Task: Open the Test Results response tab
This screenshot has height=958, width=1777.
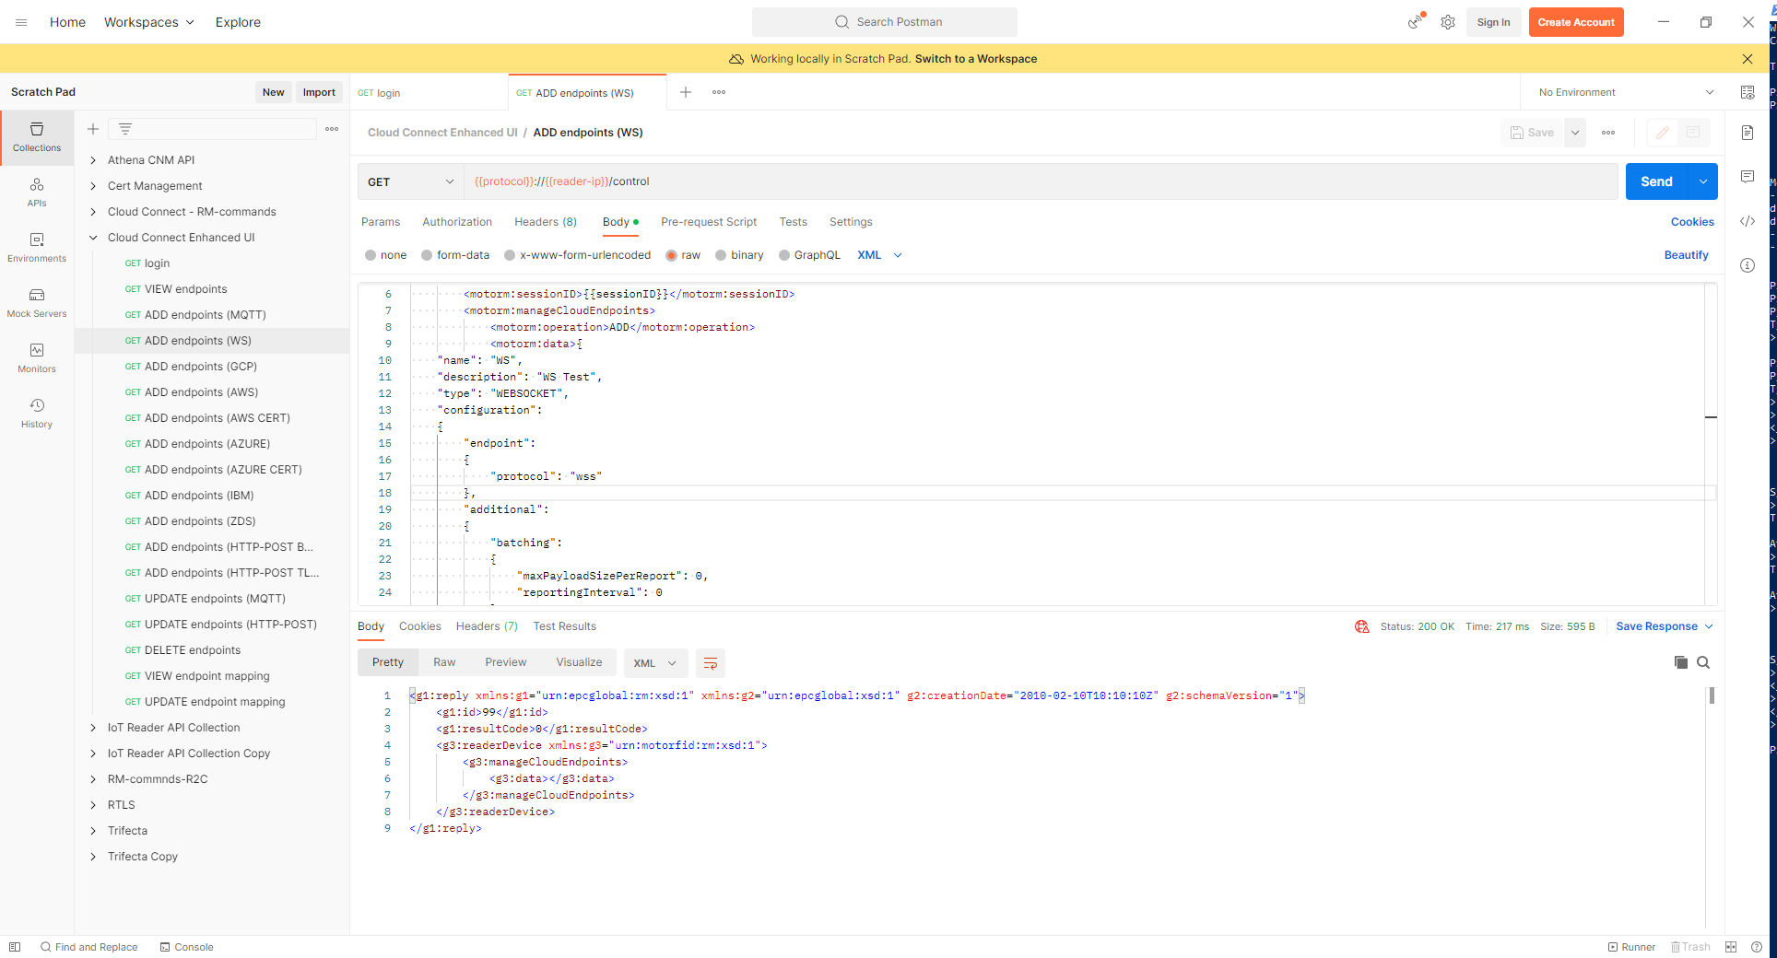Action: [x=564, y=626]
